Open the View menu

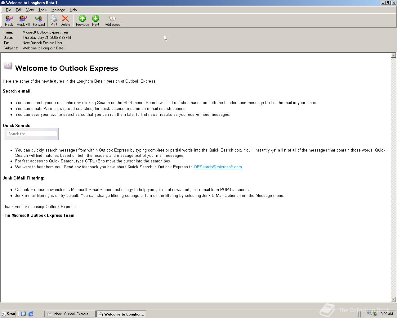pyautogui.click(x=30, y=10)
